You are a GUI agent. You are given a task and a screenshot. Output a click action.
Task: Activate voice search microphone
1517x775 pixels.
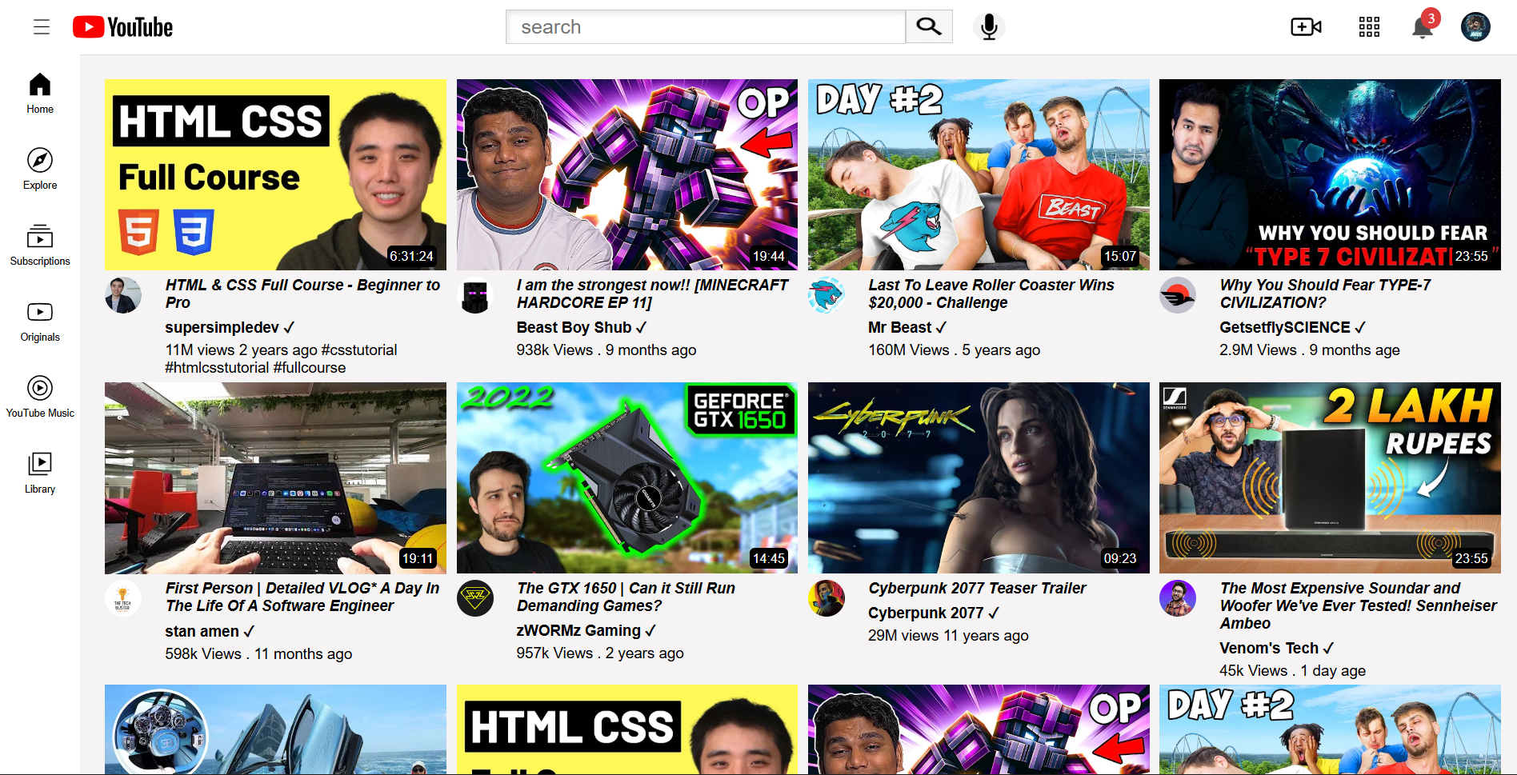pyautogui.click(x=989, y=27)
